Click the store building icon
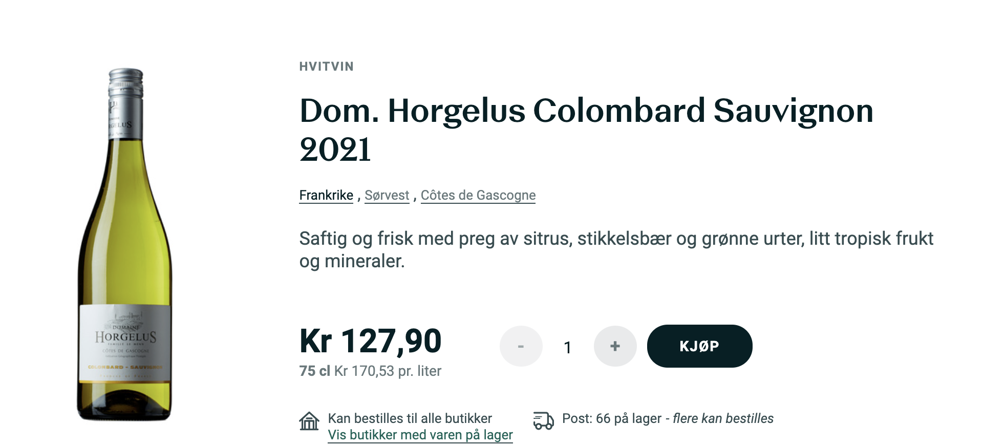Viewport: 1005px width, 446px height. point(309,421)
